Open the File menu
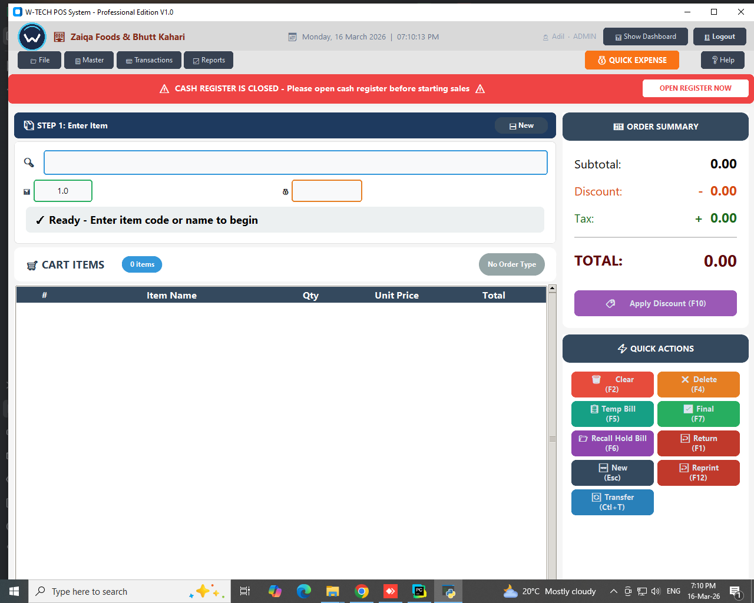754x603 pixels. 39,60
